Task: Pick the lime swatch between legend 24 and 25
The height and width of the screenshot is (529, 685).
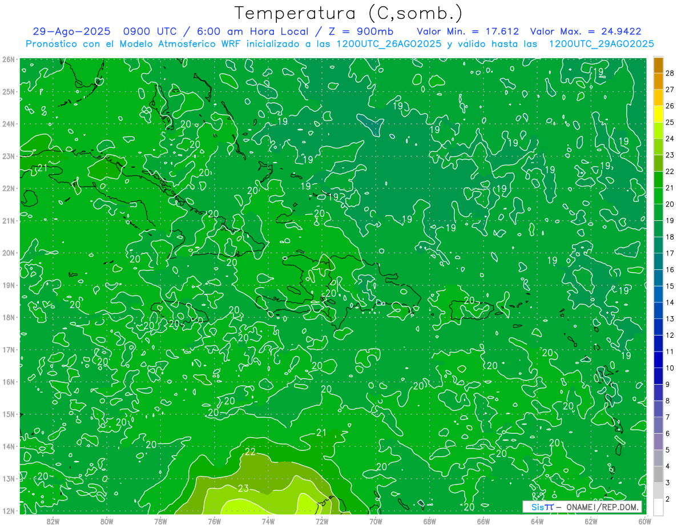Action: click(658, 131)
